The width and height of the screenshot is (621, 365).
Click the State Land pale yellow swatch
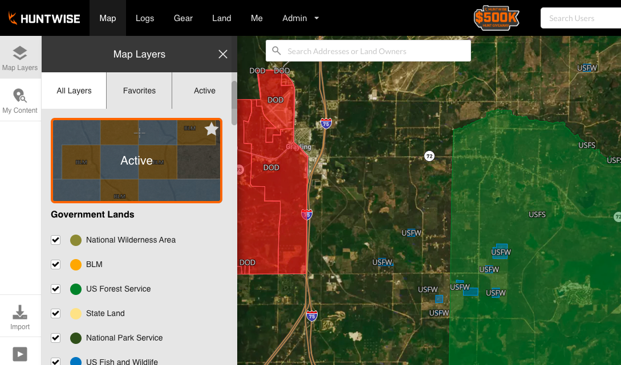pos(76,314)
